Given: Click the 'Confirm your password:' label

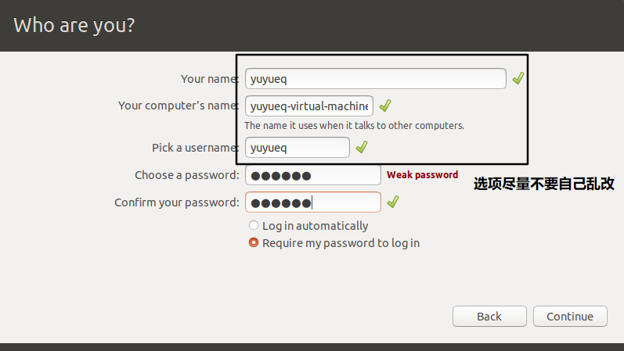Looking at the screenshot, I should 177,202.
